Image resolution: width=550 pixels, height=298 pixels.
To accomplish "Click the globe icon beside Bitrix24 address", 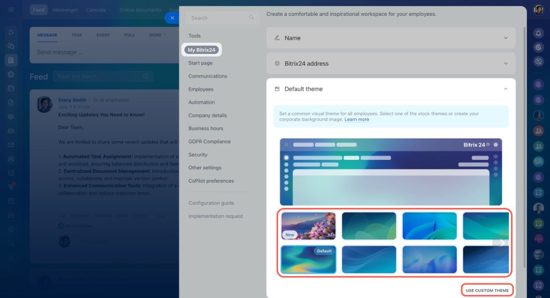I will [x=277, y=63].
